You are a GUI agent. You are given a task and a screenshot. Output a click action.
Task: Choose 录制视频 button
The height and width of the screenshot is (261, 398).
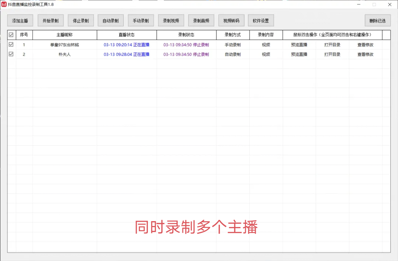[x=171, y=21]
